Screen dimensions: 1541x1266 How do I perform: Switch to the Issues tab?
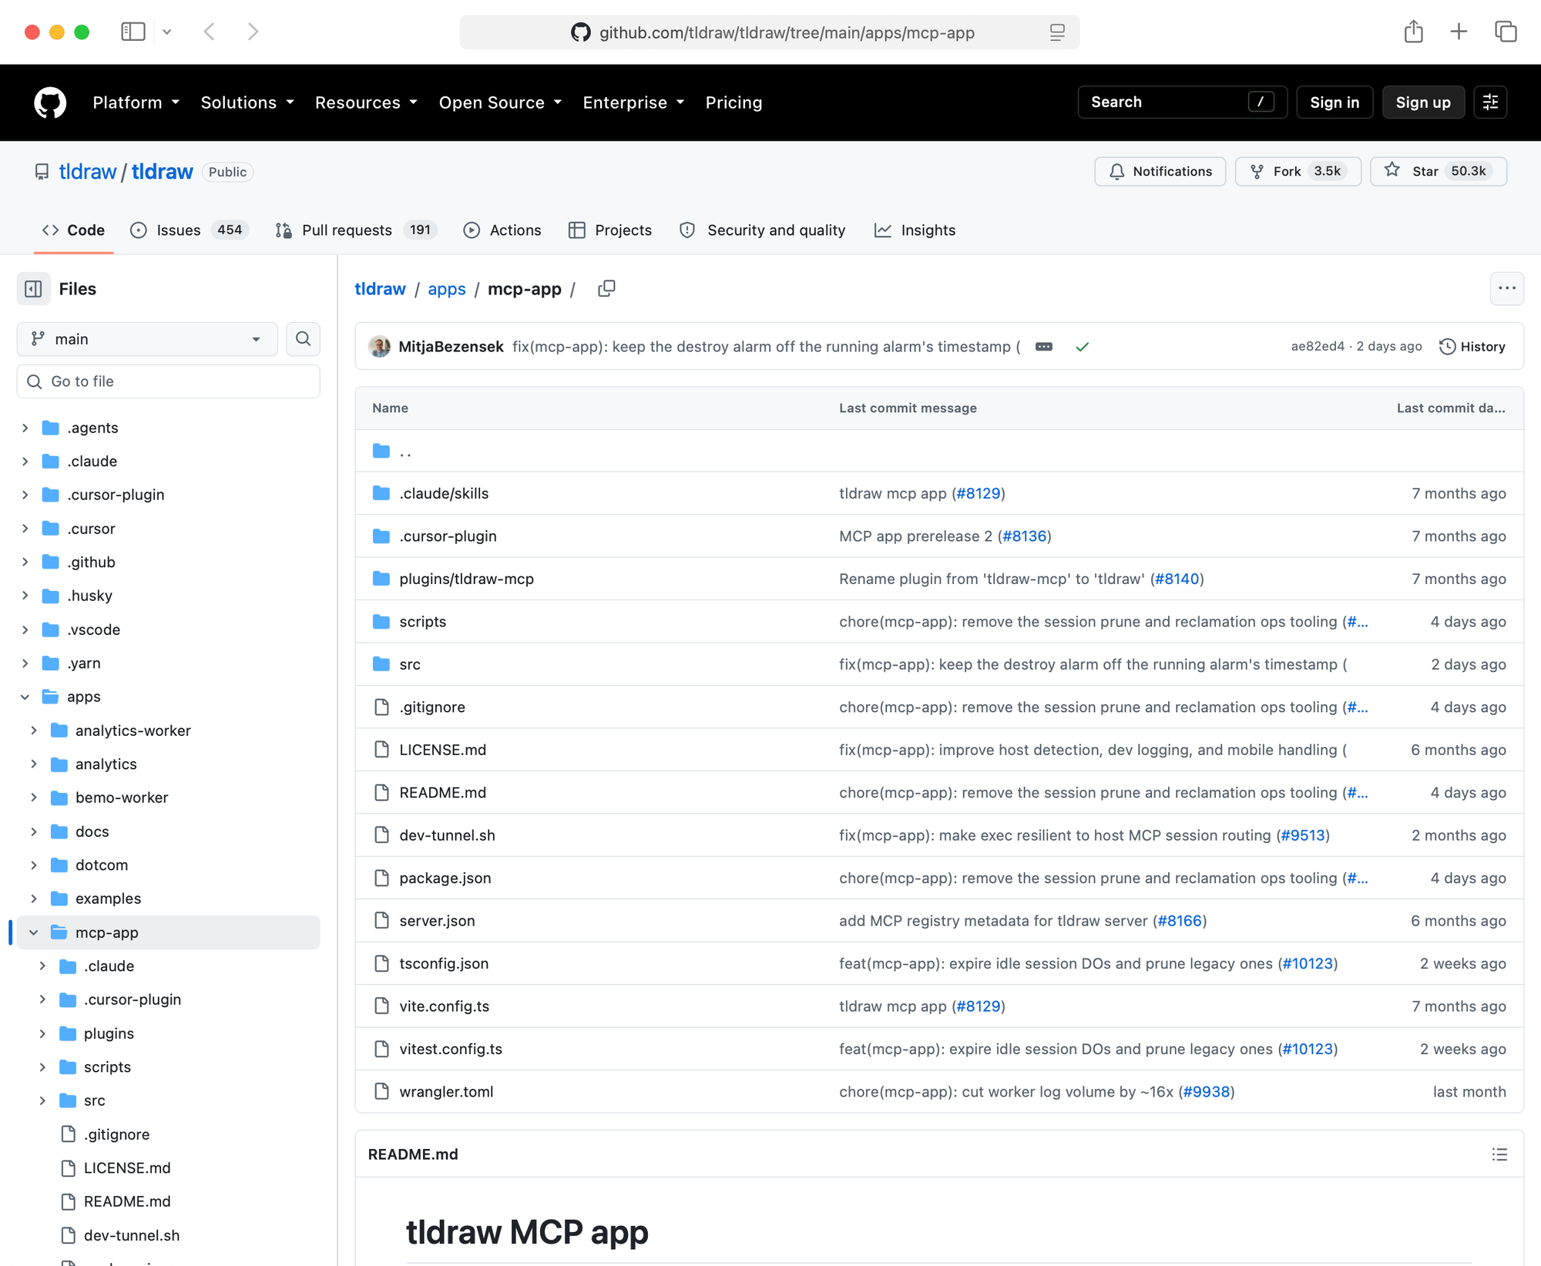coord(190,230)
